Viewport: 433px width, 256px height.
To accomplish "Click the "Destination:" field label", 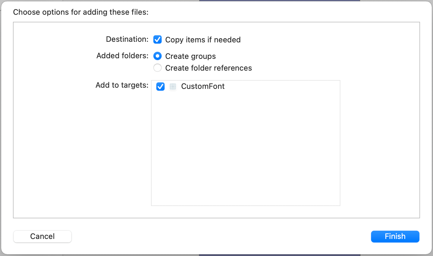I will (127, 39).
